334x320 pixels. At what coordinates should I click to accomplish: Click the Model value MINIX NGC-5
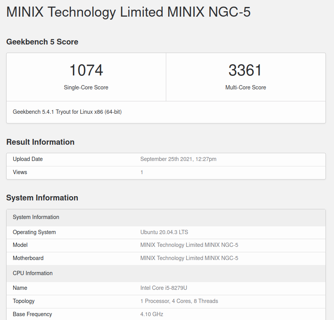(189, 245)
